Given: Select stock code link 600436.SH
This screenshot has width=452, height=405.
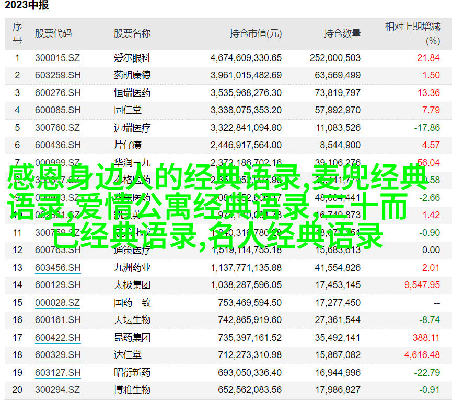Looking at the screenshot, I should (57, 145).
